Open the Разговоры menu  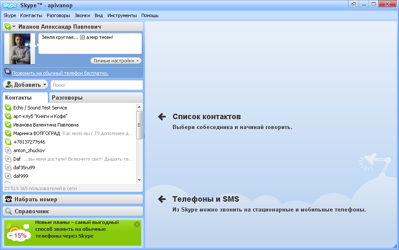[x=58, y=15]
